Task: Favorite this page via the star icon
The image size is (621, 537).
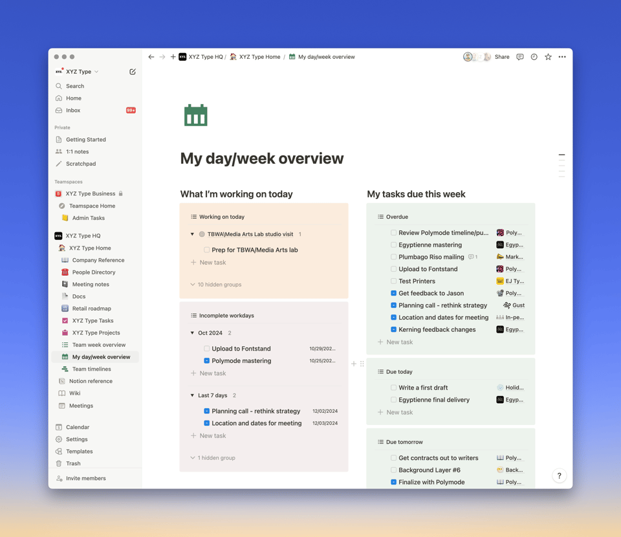Action: click(x=547, y=57)
